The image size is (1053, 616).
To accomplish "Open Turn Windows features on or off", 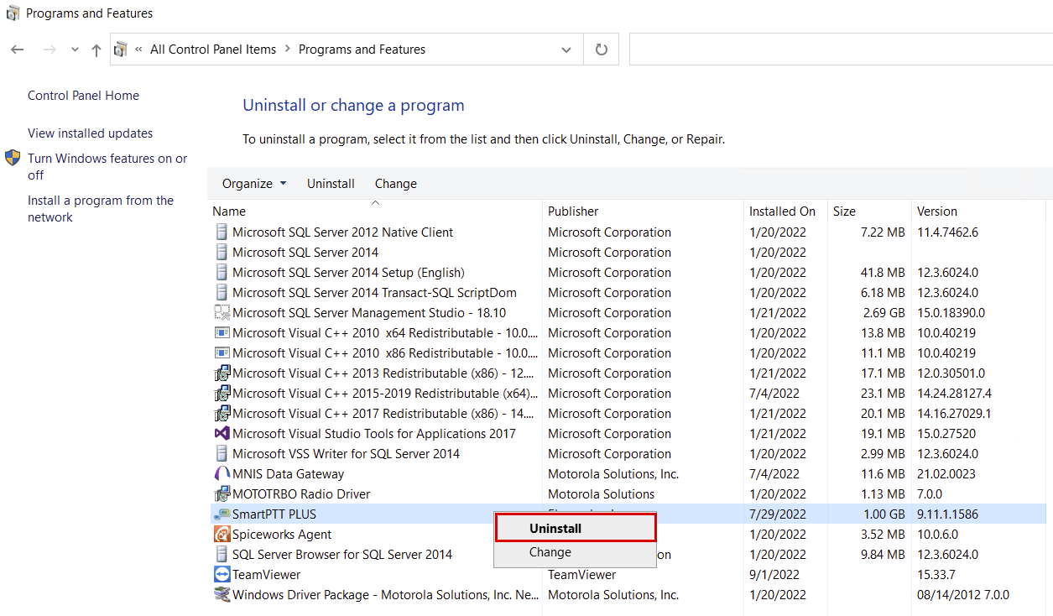I will click(x=107, y=166).
